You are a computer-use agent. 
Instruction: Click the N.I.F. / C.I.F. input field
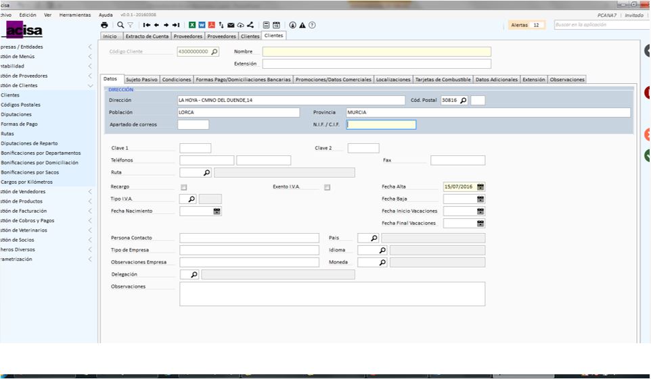(381, 125)
